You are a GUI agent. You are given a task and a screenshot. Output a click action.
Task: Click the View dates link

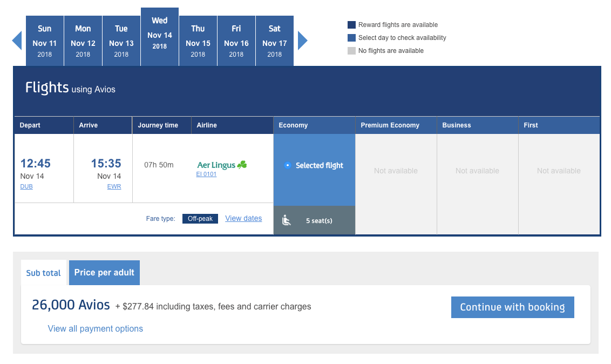(243, 219)
